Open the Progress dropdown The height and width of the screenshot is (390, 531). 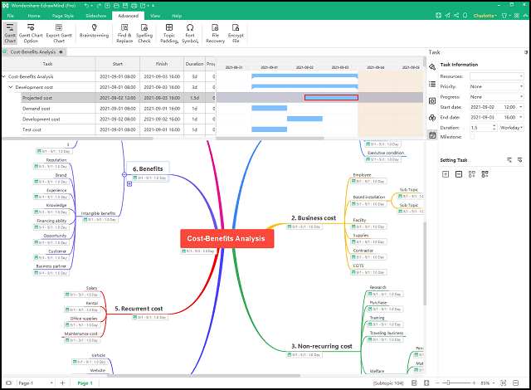point(496,97)
